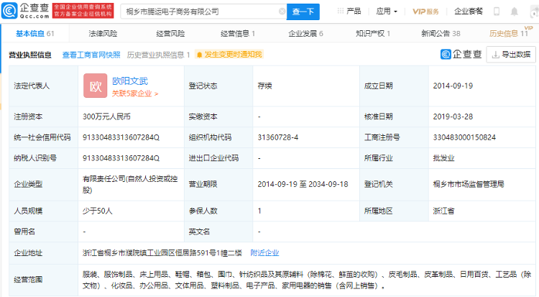The image size is (539, 297).
Task: Select registration number 330483000150824
Action: coord(464,137)
